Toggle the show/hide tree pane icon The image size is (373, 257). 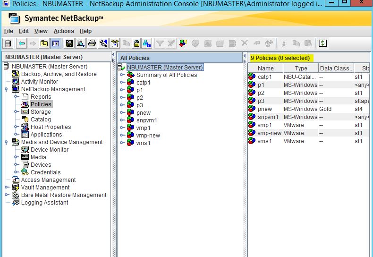(x=55, y=43)
